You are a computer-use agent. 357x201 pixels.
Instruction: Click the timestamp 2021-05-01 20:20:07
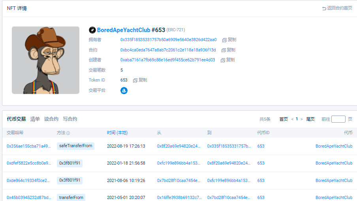[126, 197]
